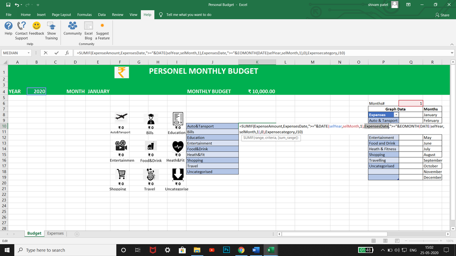Viewport: 456px width, 256px height.
Task: Expand the formula bar chevron
Action: coord(451,53)
